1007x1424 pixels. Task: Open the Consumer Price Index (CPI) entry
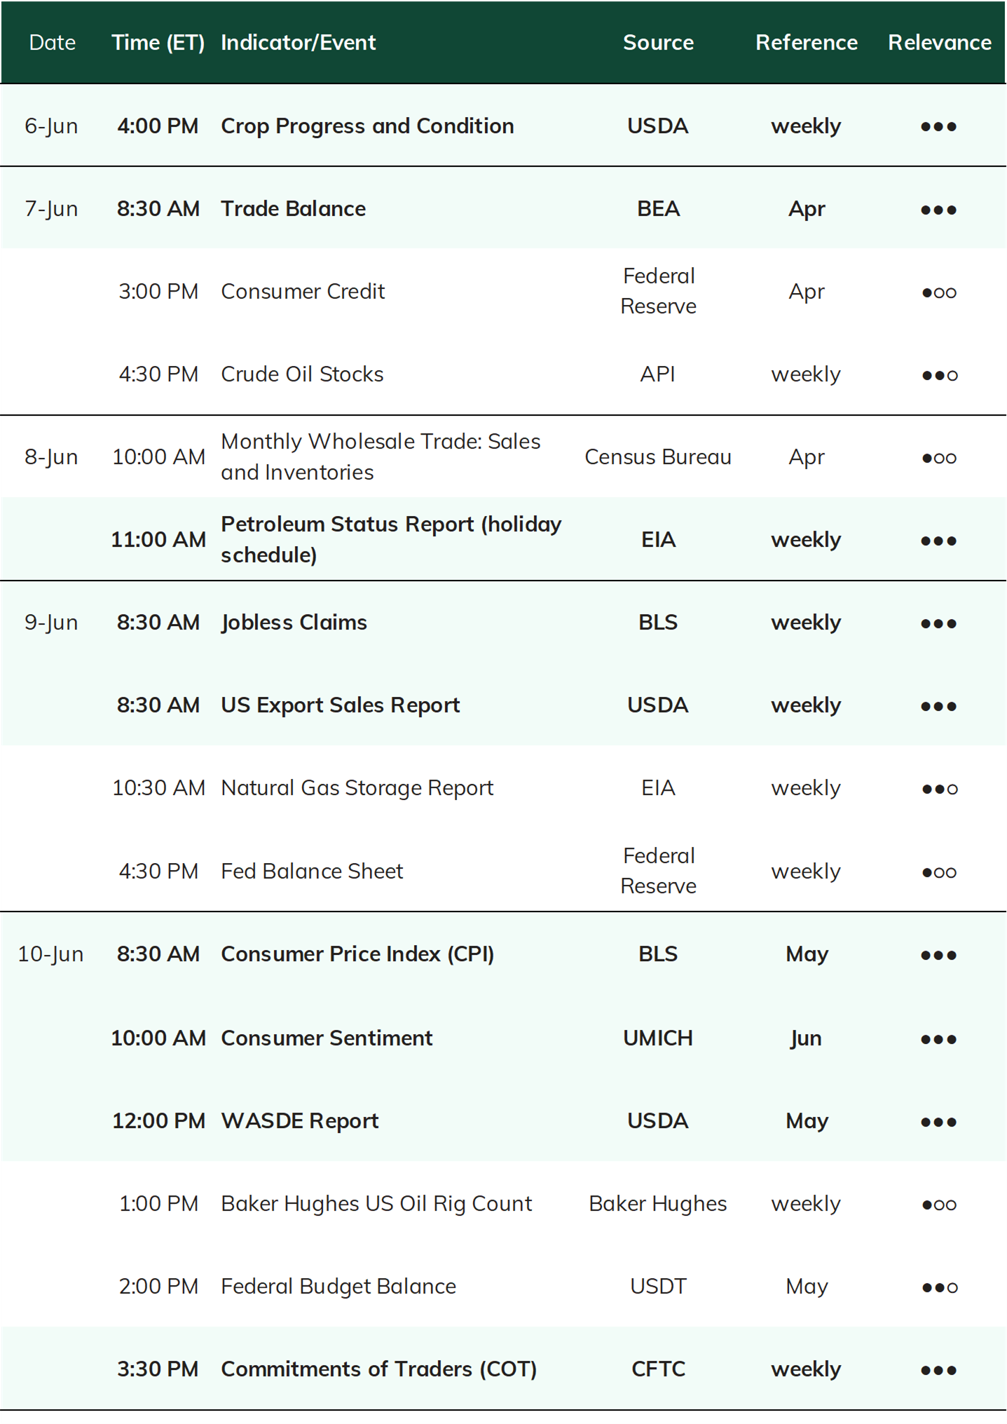357,954
